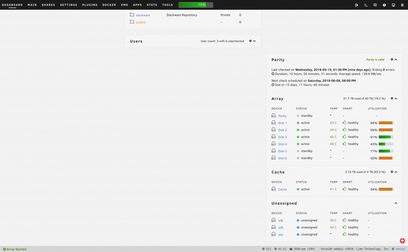Click the Disk 6 drive icon
The height and width of the screenshot is (252, 408).
[273, 157]
